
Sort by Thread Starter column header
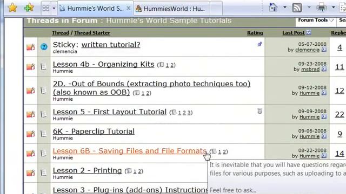point(92,33)
